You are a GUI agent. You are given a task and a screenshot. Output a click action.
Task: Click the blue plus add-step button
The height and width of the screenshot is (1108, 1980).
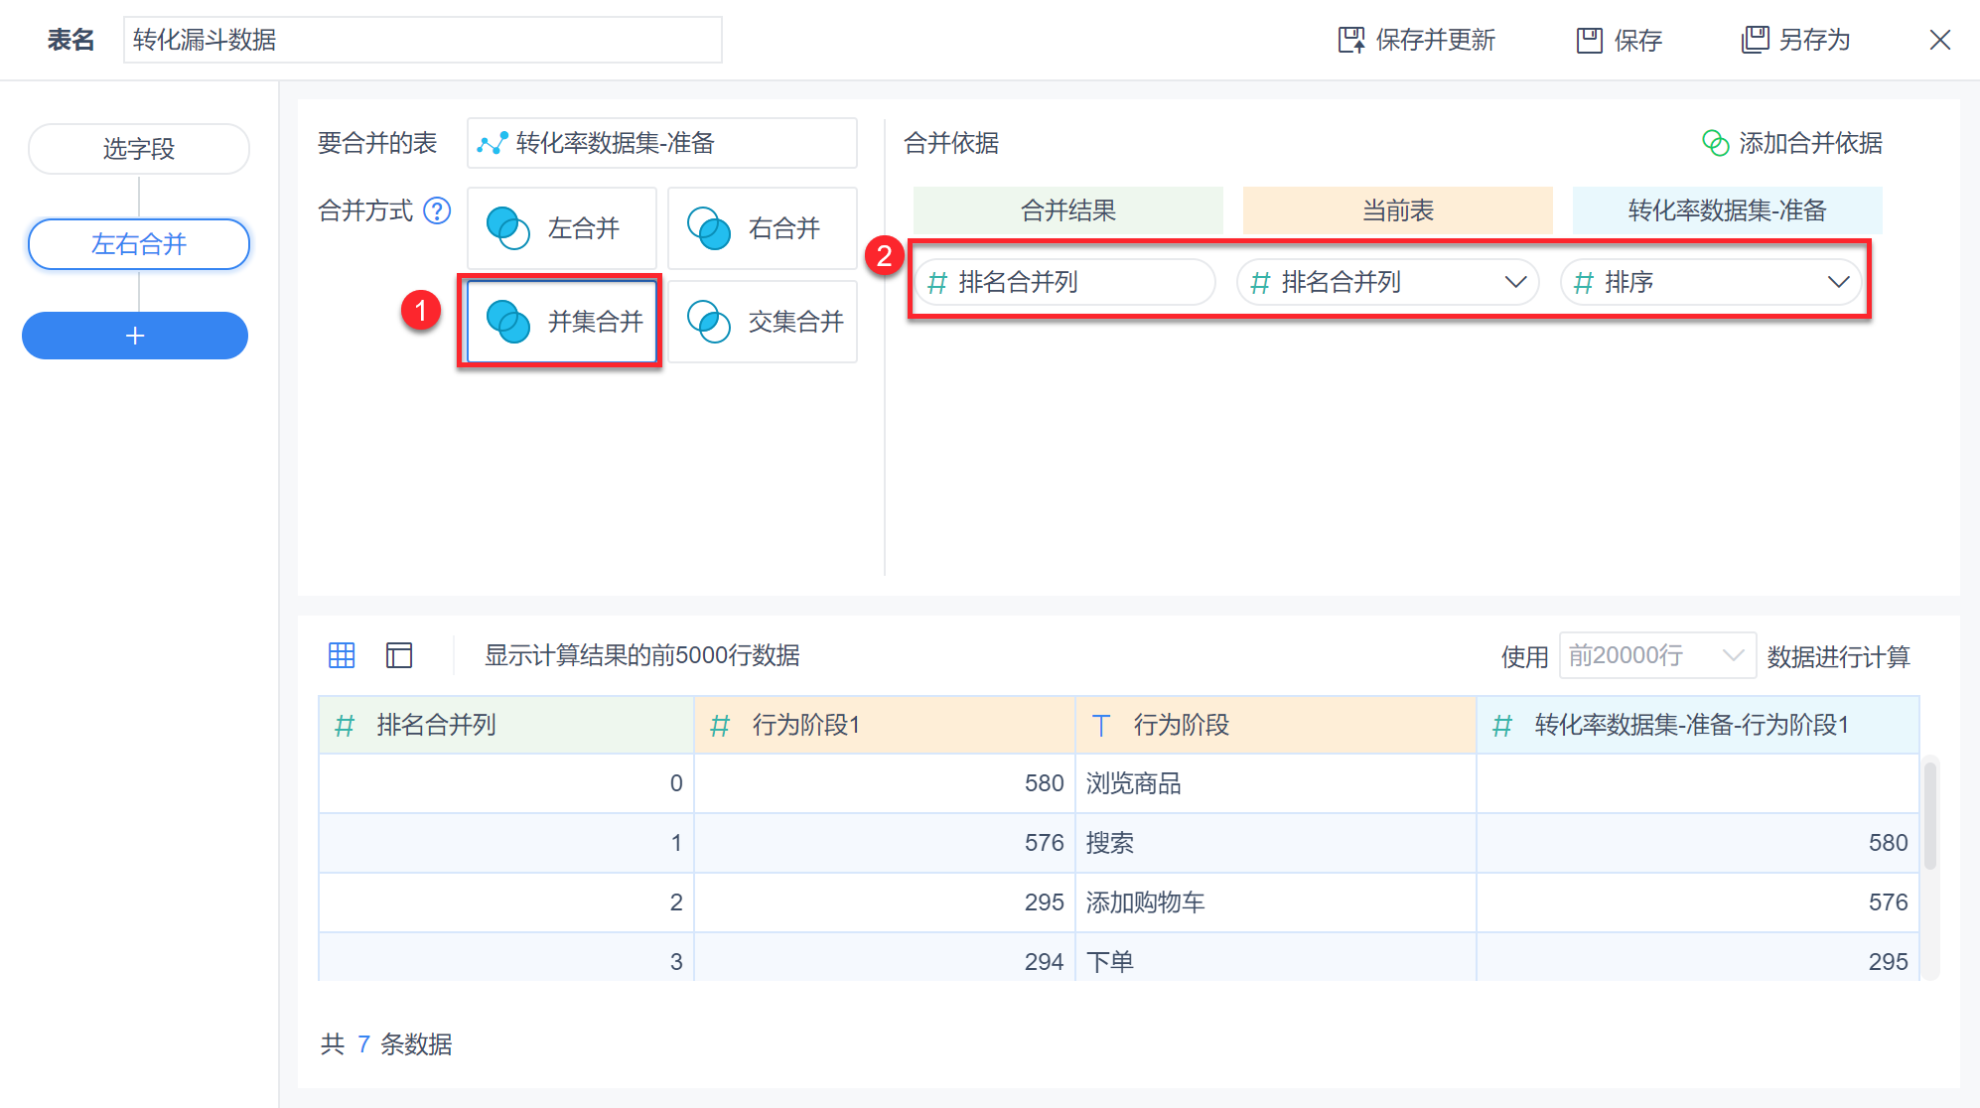coord(135,336)
